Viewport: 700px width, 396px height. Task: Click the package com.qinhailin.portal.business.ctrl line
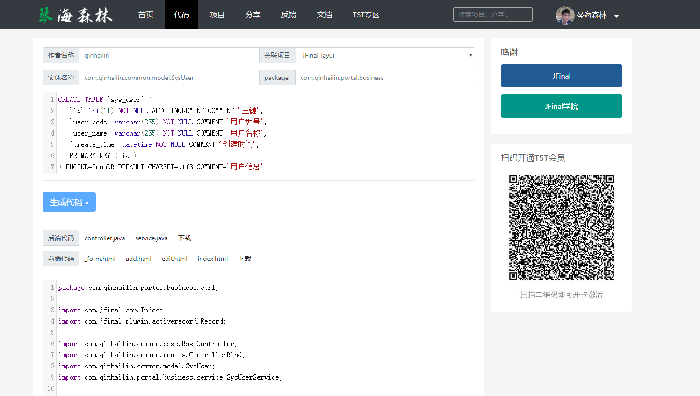point(138,288)
